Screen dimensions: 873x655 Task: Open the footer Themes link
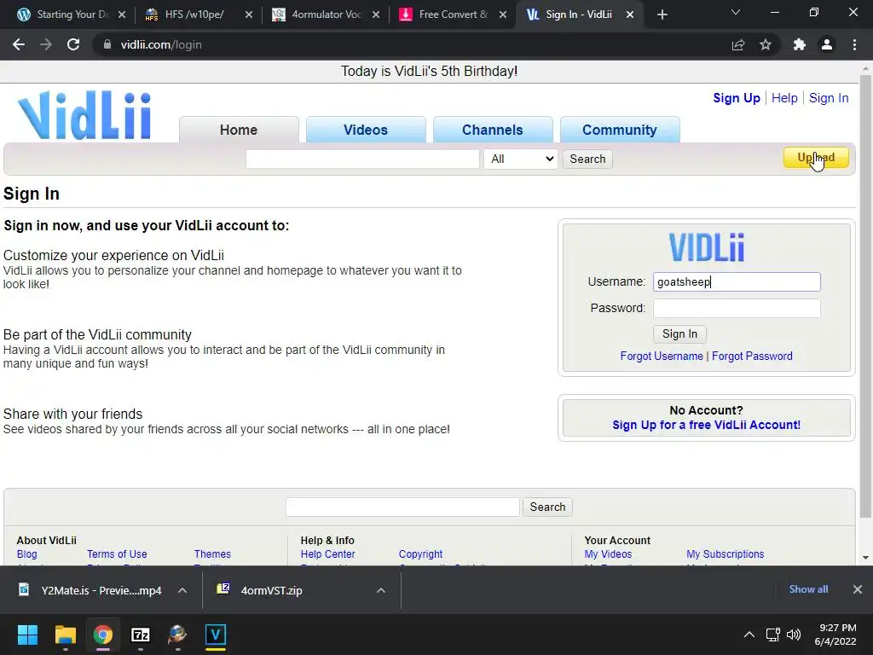coord(212,554)
